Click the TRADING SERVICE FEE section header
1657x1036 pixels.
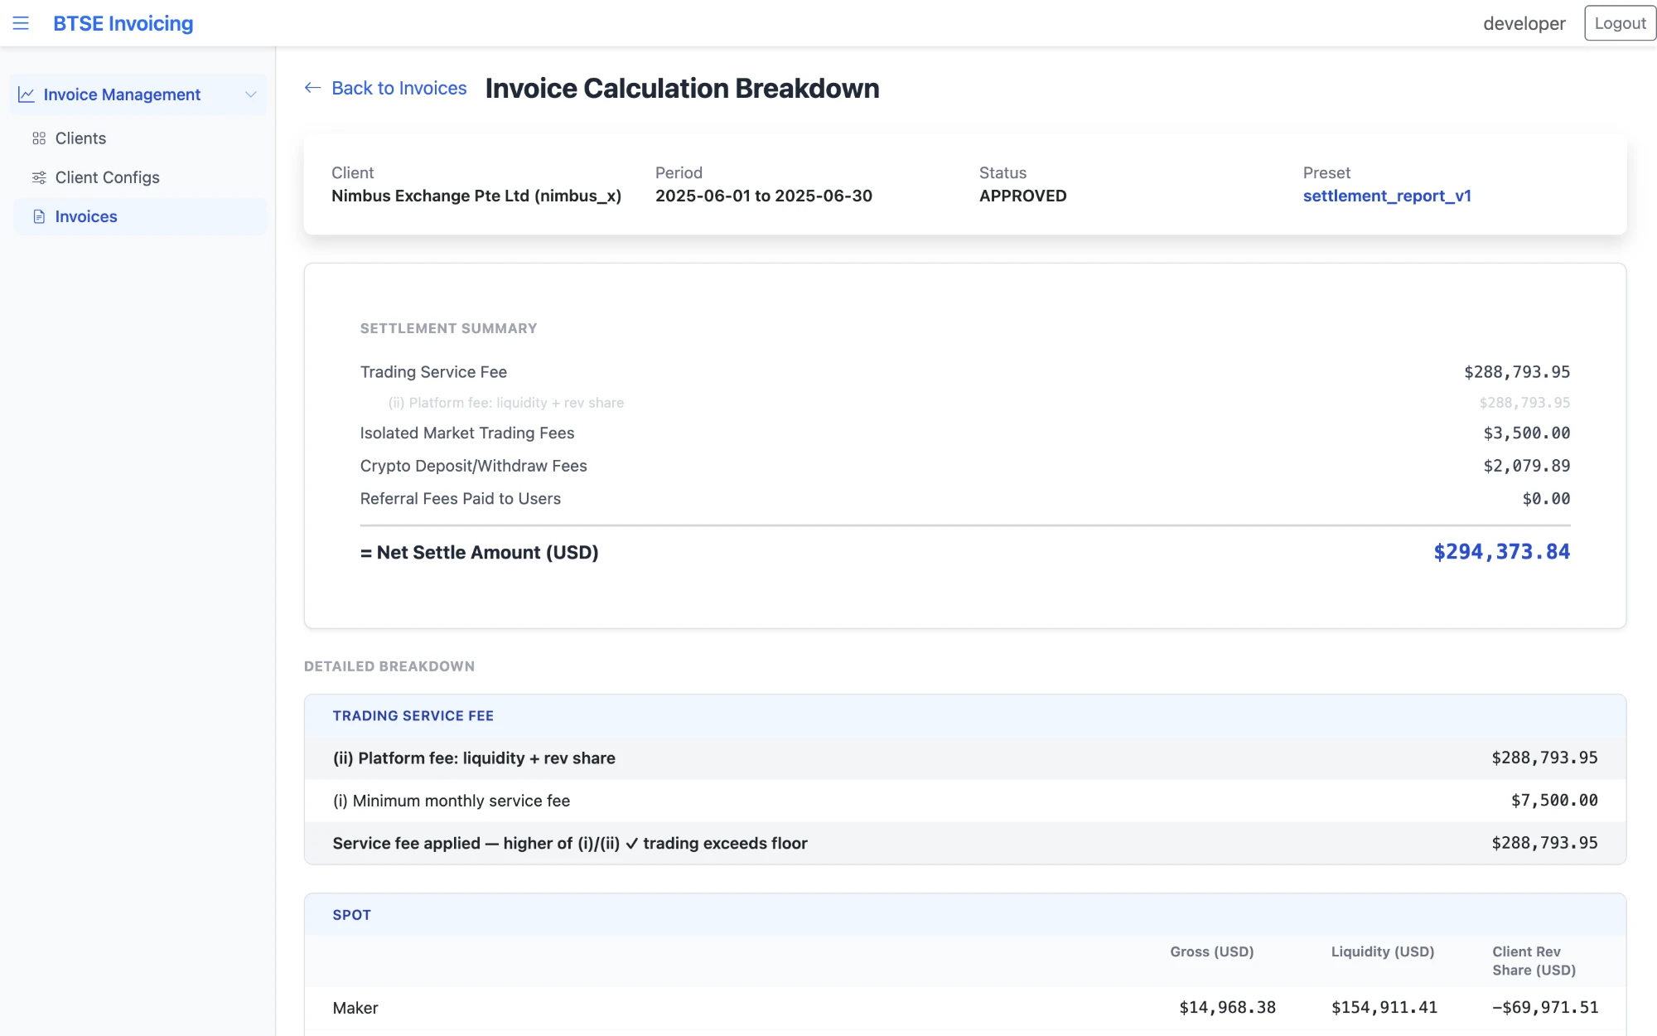click(965, 716)
